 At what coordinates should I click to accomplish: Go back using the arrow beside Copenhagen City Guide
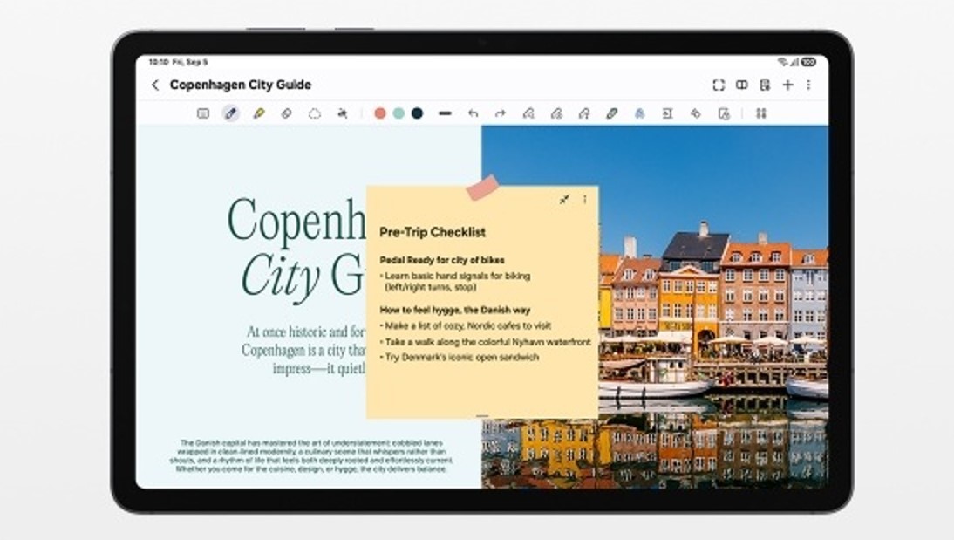coord(155,85)
